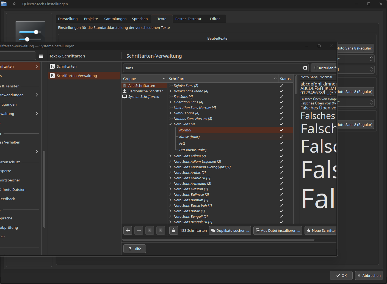Toggle the status checkmark for DejaVu Sans
Image resolution: width=387 pixels, height=284 pixels.
click(x=281, y=86)
